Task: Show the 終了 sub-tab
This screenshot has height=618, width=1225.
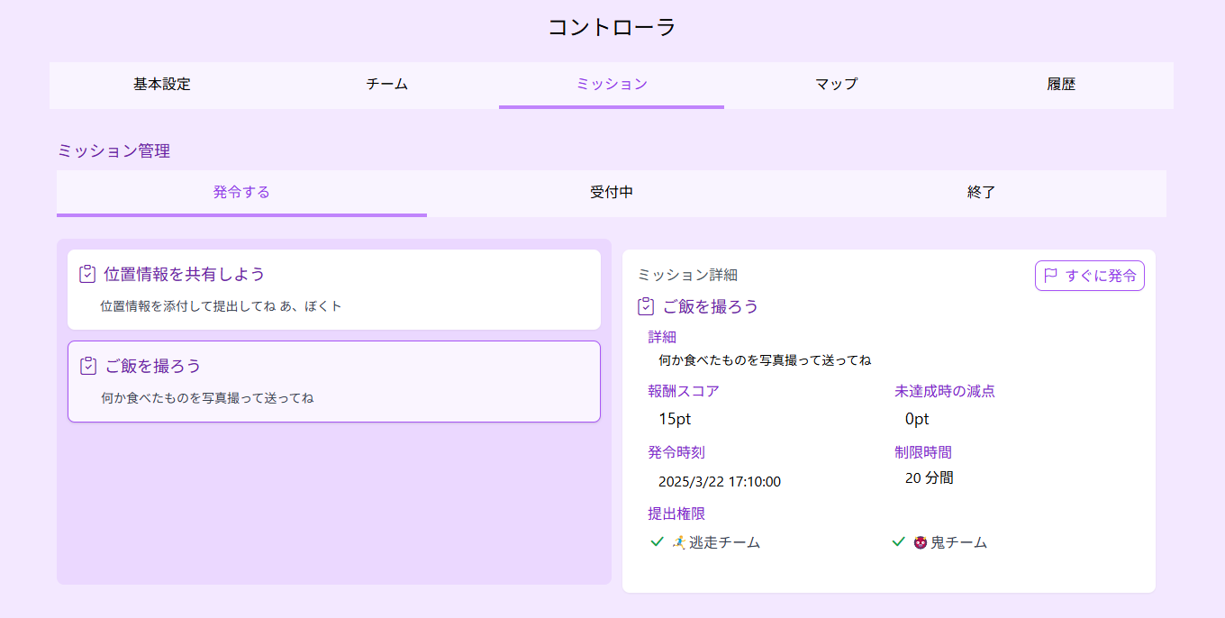Action: tap(981, 193)
